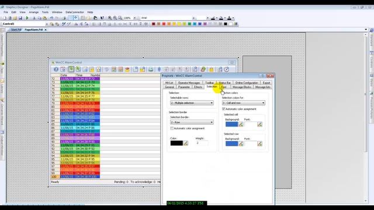The width and height of the screenshot is (374, 210).
Task: Open the zoom percentage dropdown
Action: [x=134, y=18]
